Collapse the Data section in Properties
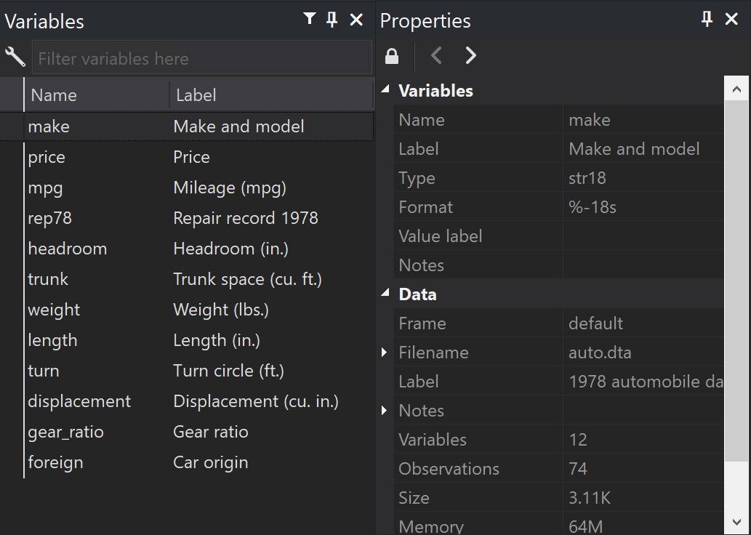The image size is (751, 535). tap(385, 294)
